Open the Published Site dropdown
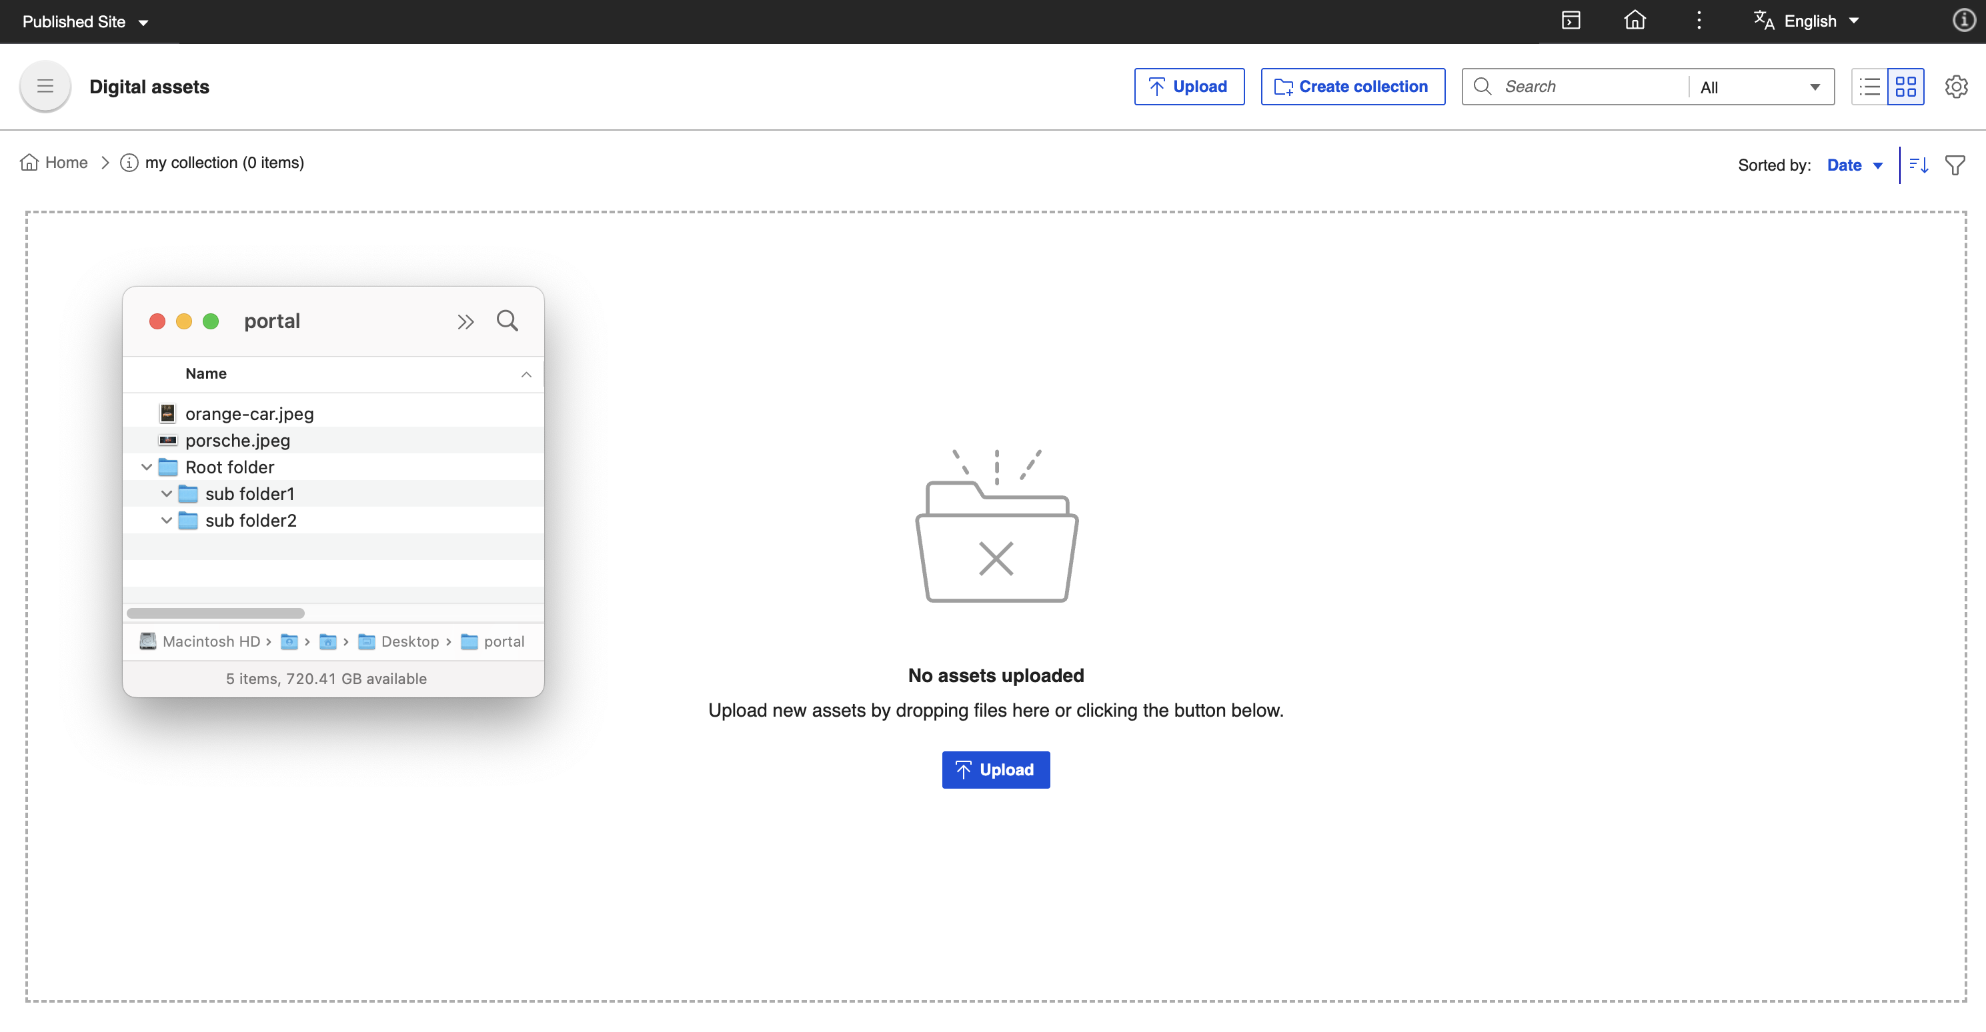This screenshot has height=1032, width=1986. pyautogui.click(x=85, y=21)
